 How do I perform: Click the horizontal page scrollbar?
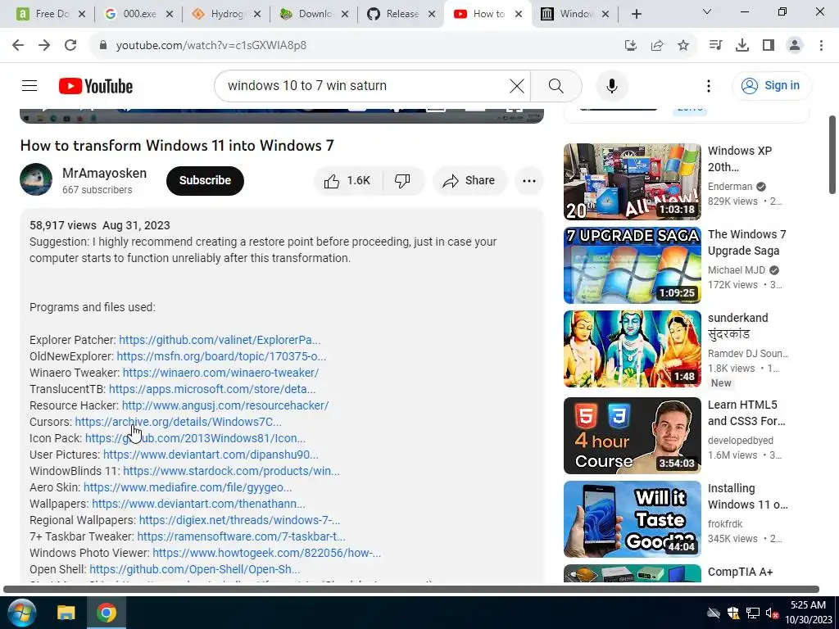pyautogui.click(x=411, y=589)
